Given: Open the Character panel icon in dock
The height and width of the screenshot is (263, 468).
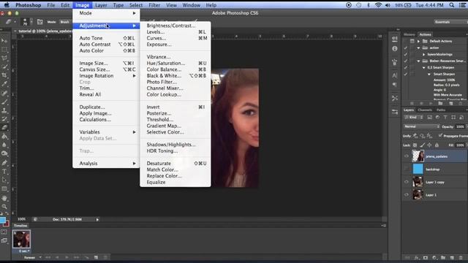Looking at the screenshot, I should click(x=395, y=75).
